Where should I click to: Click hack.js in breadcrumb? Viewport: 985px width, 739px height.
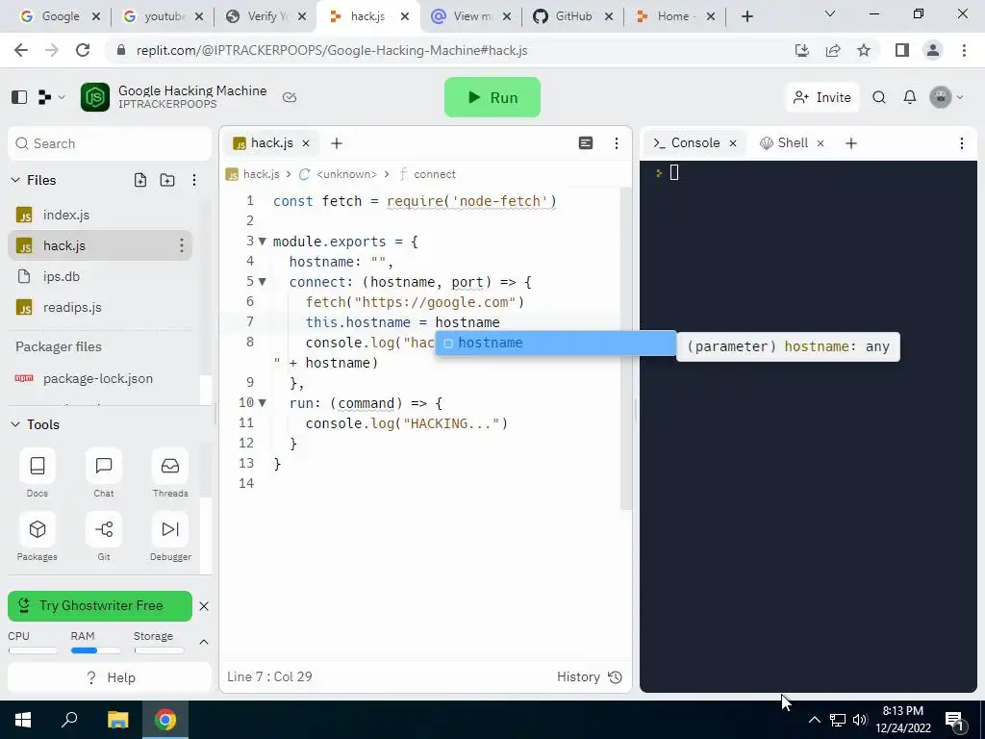point(253,174)
